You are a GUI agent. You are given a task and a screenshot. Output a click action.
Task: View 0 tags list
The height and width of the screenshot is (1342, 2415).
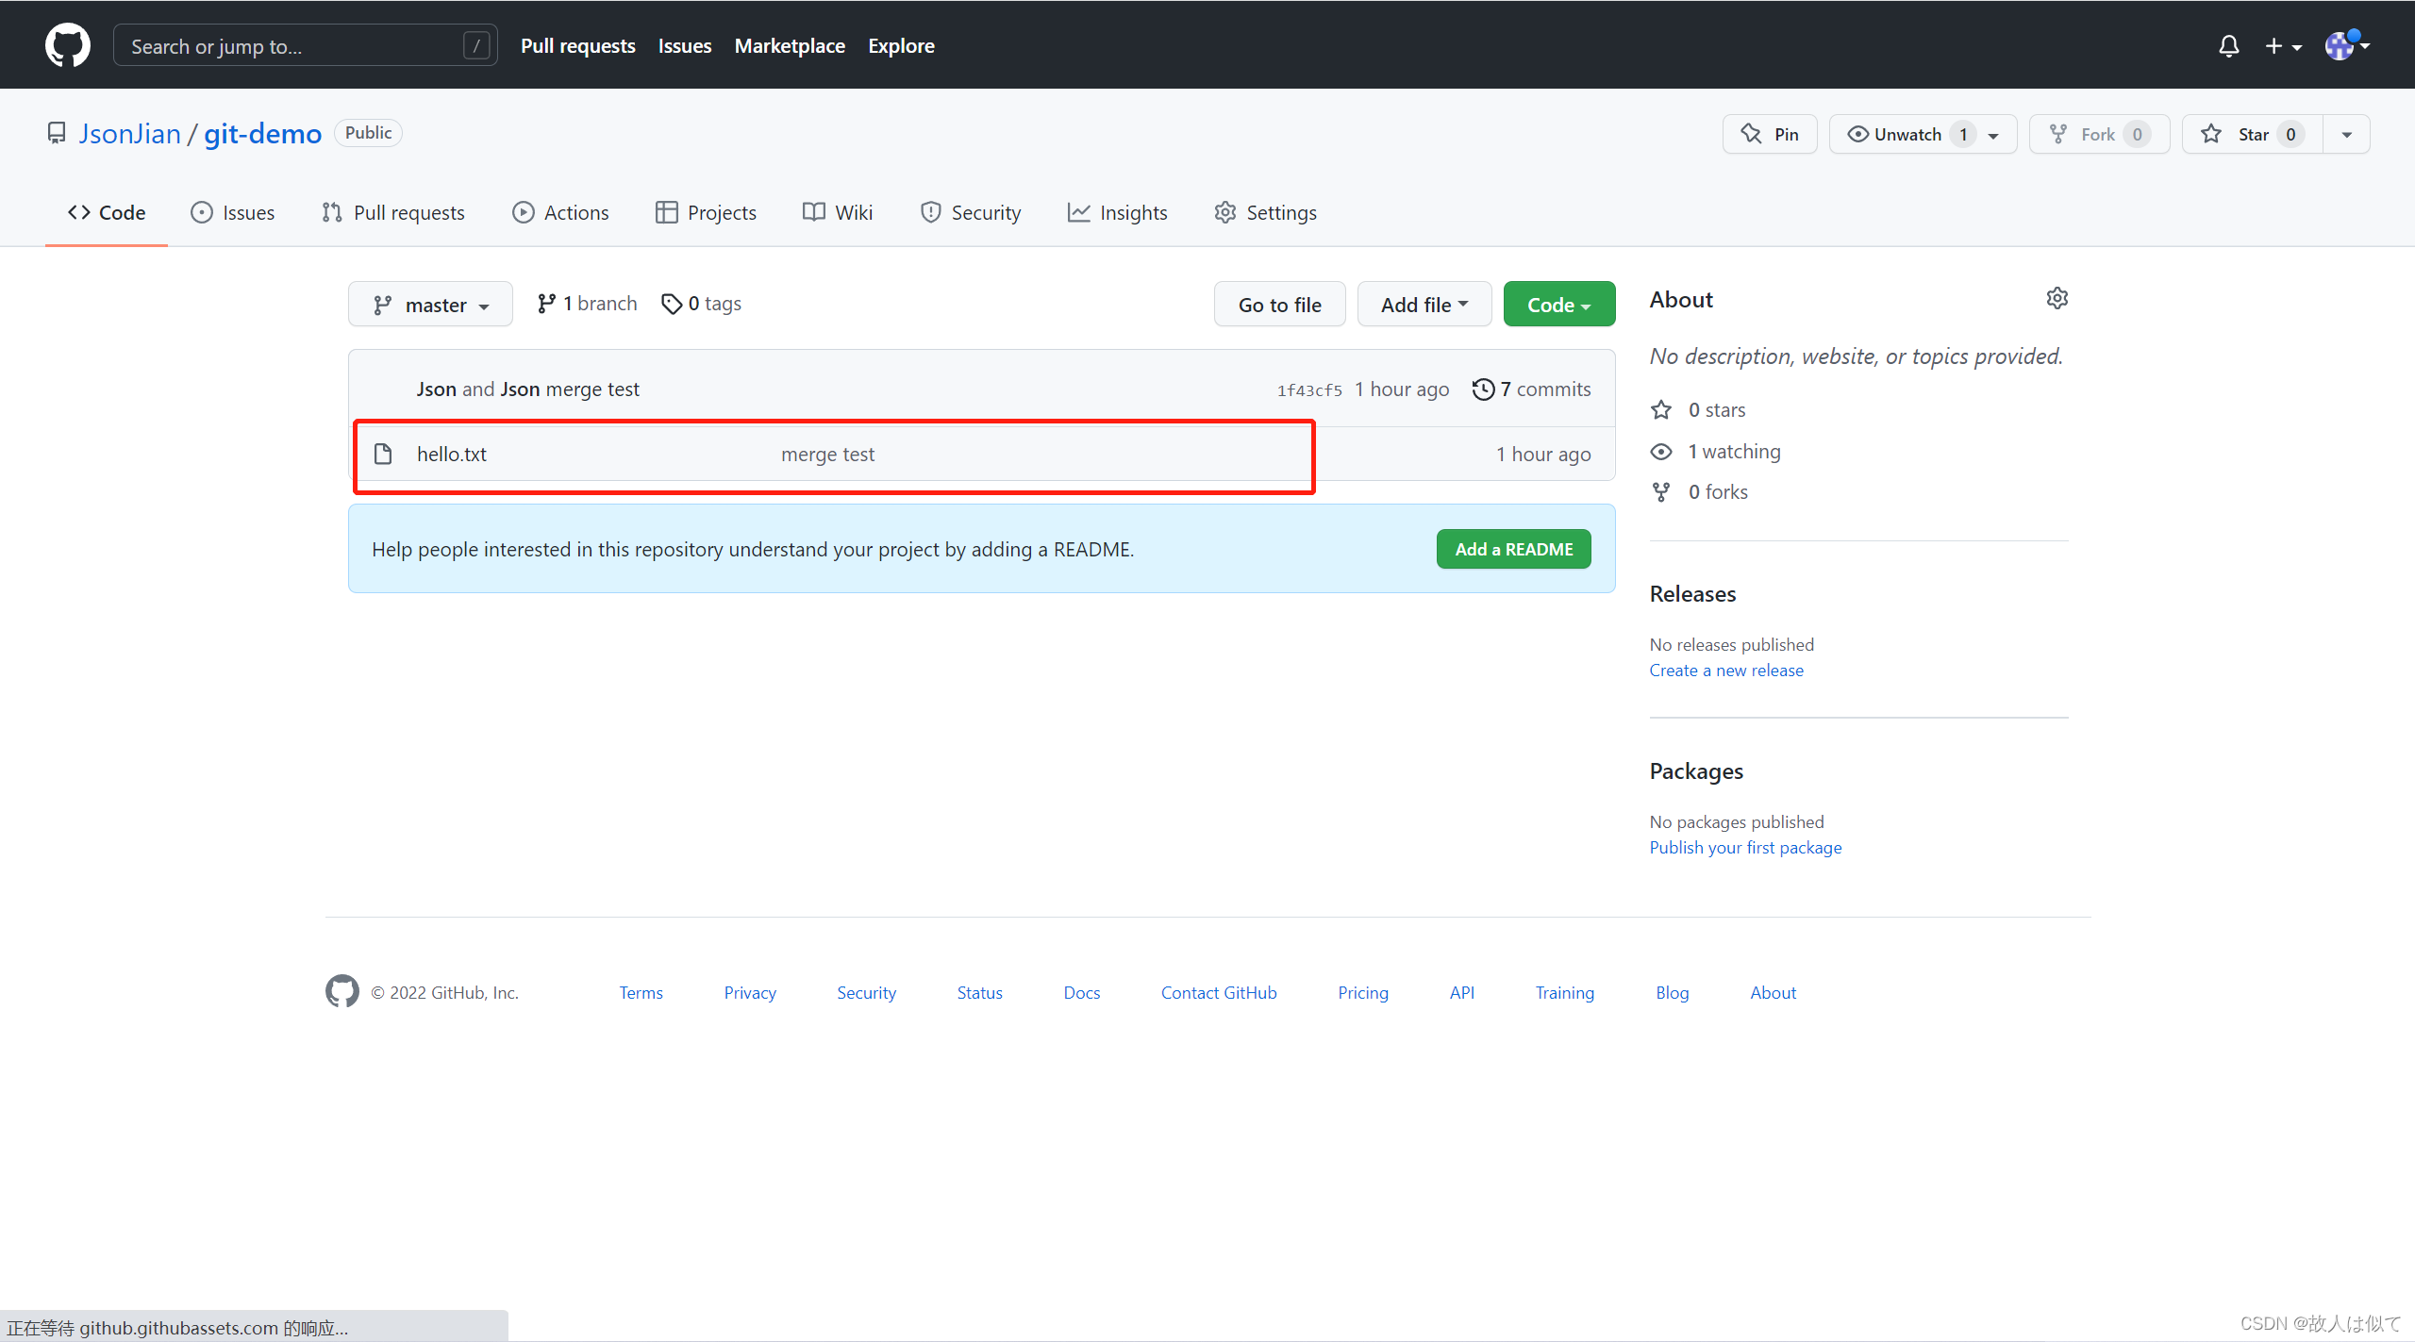click(701, 304)
